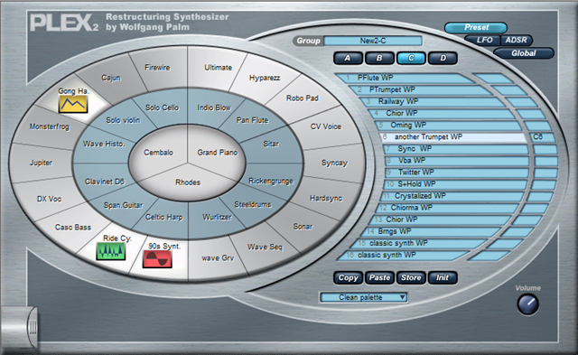Open the Group New2-C selector
Viewport: 578px width, 355px height.
(x=373, y=41)
